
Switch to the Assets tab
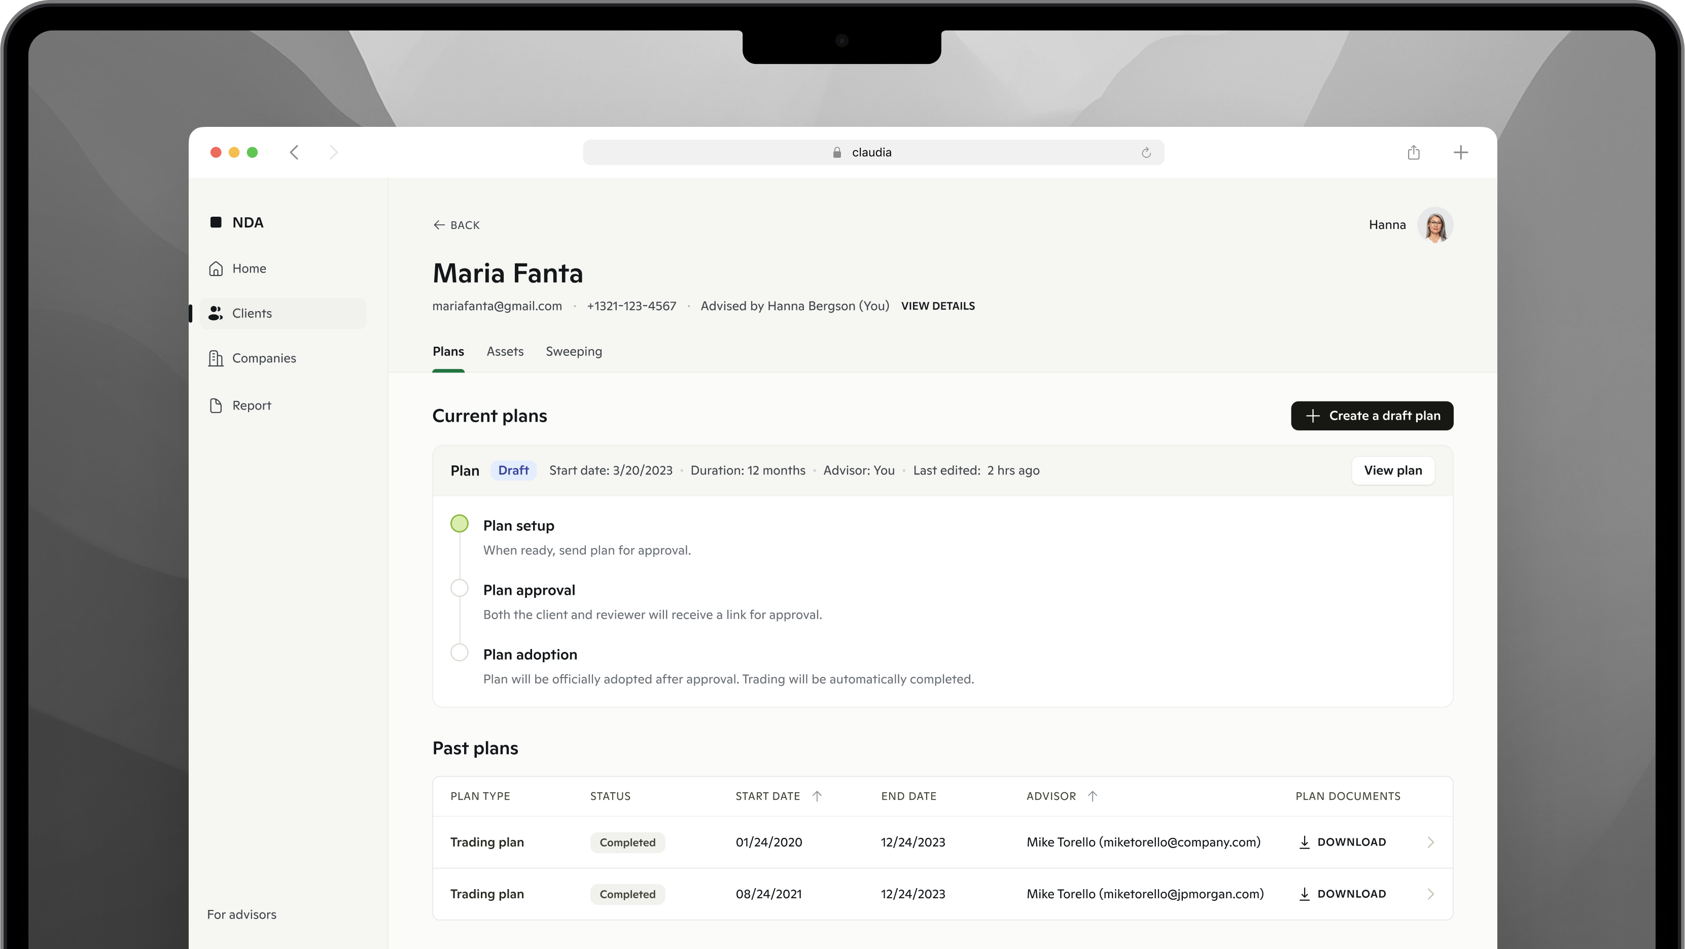[504, 352]
